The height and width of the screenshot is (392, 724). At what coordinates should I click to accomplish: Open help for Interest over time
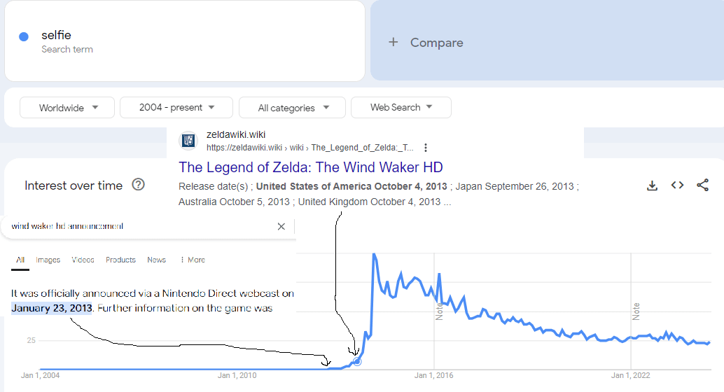click(x=139, y=185)
